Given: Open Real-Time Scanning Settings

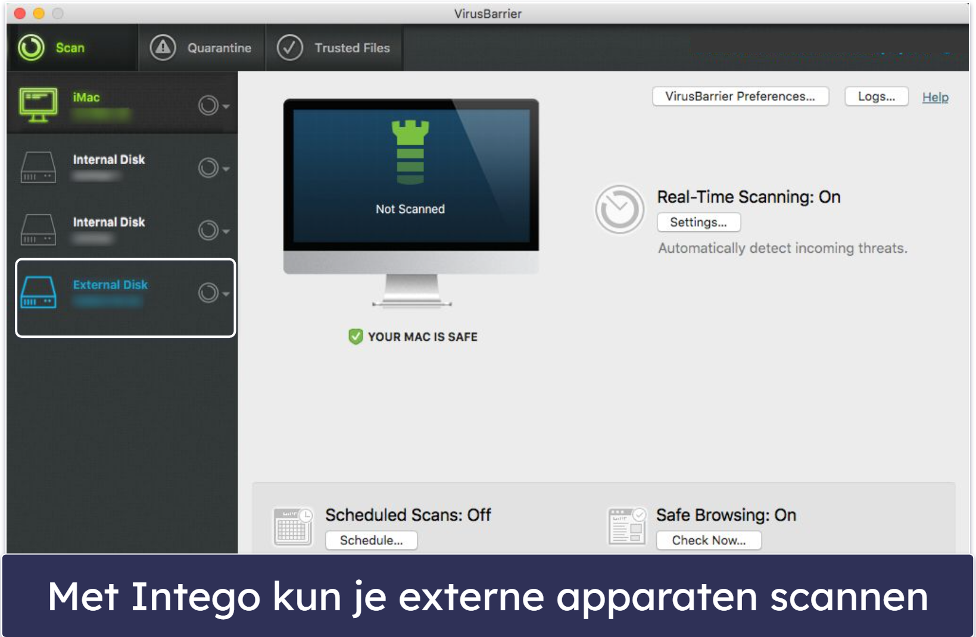Looking at the screenshot, I should click(699, 222).
